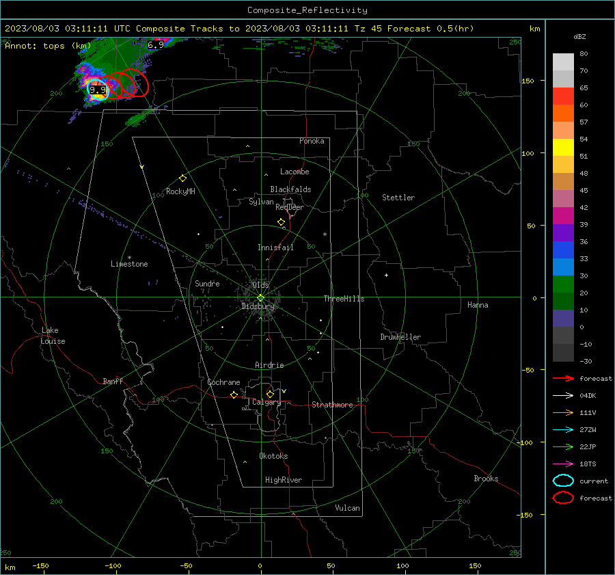Click the red swatch in the dBZ scale
Screen dimensions: 615x575
pyautogui.click(x=563, y=96)
